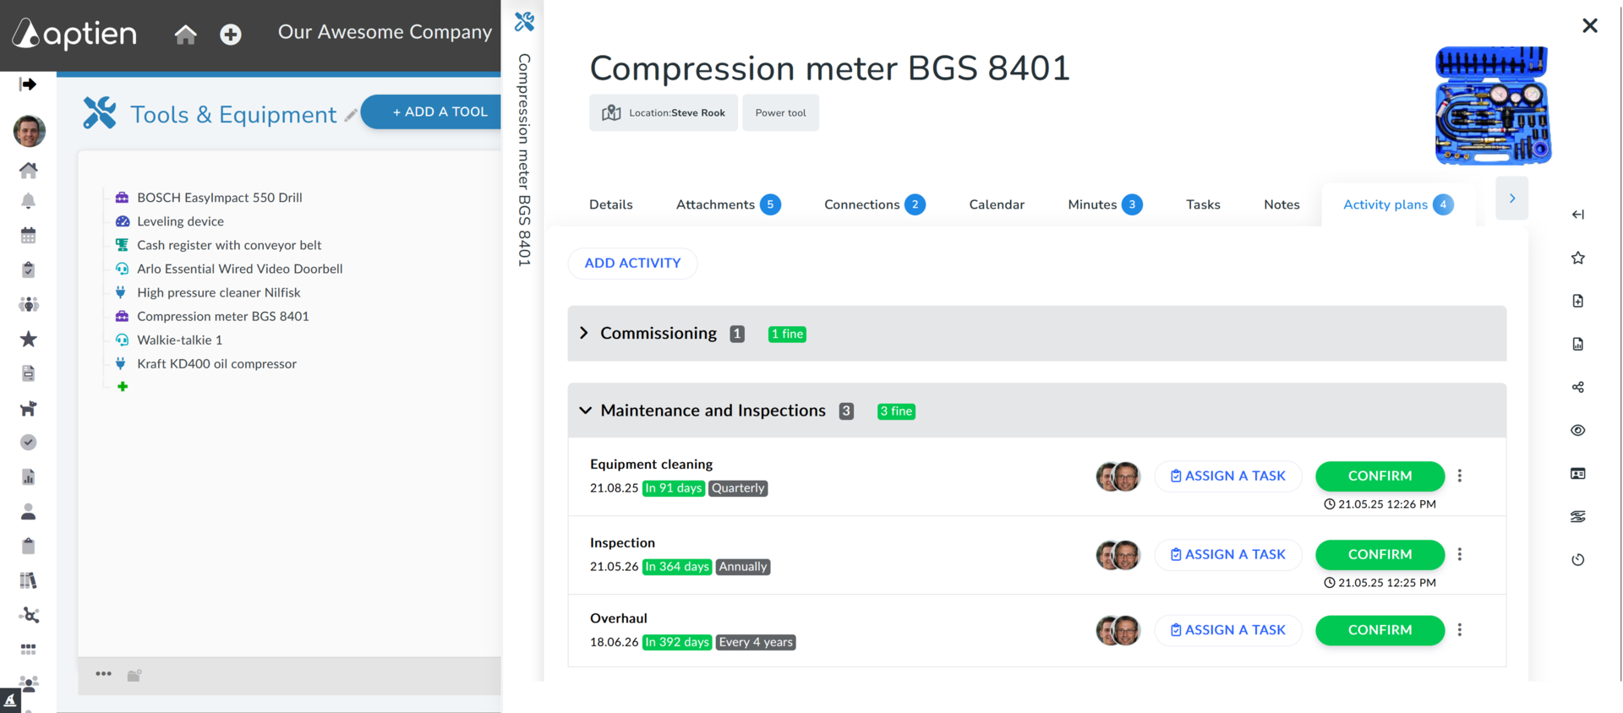Viewport: 1623px width, 713px height.
Task: Click Our Awesome Company title
Action: pos(385,32)
